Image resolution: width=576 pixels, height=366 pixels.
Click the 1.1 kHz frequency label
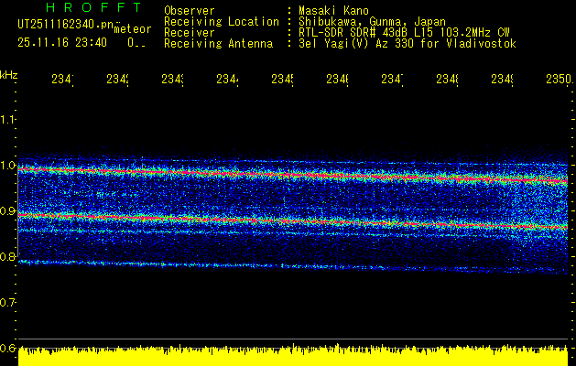coord(7,119)
